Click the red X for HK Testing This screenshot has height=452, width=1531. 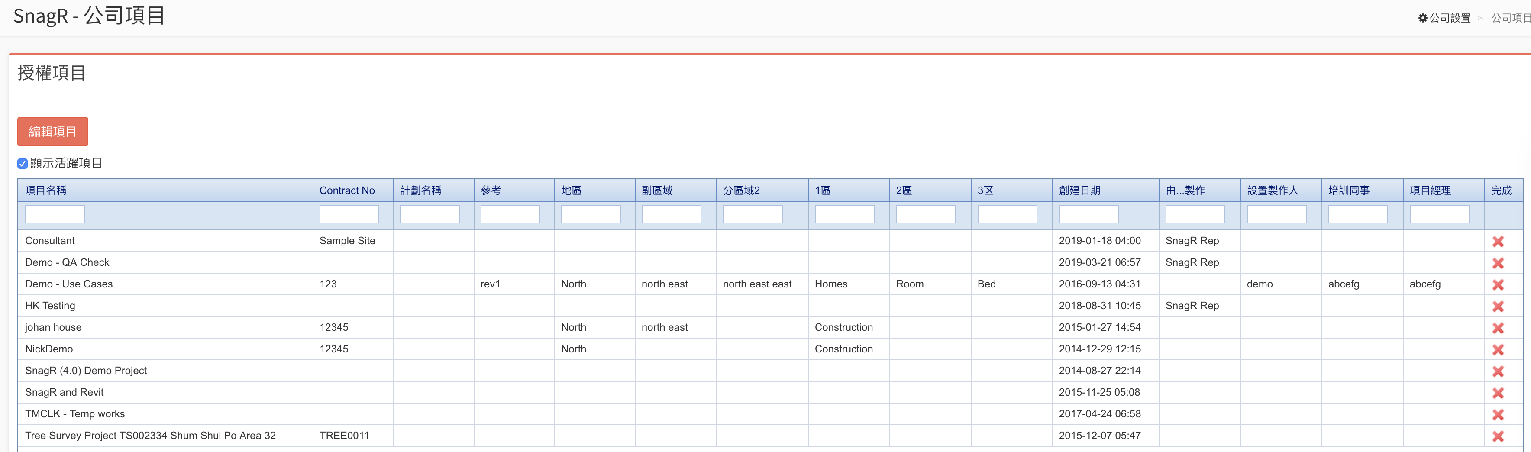tap(1498, 307)
